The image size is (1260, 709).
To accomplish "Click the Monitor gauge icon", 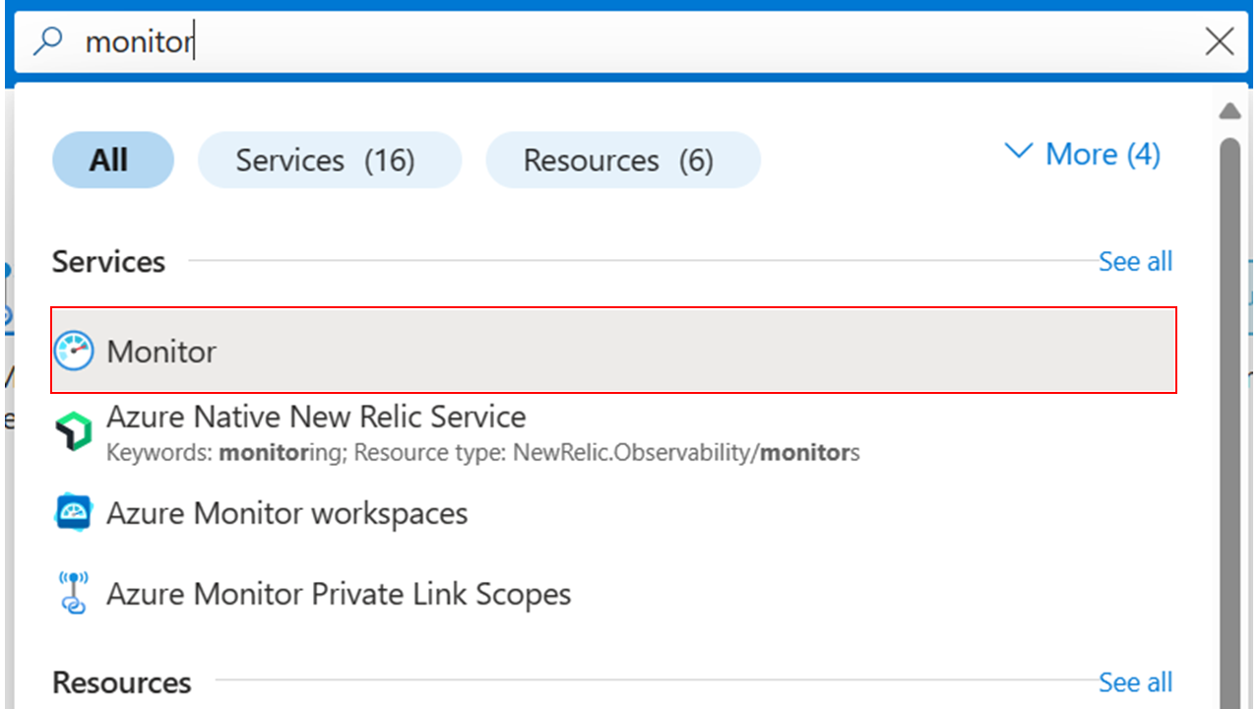I will pos(72,350).
